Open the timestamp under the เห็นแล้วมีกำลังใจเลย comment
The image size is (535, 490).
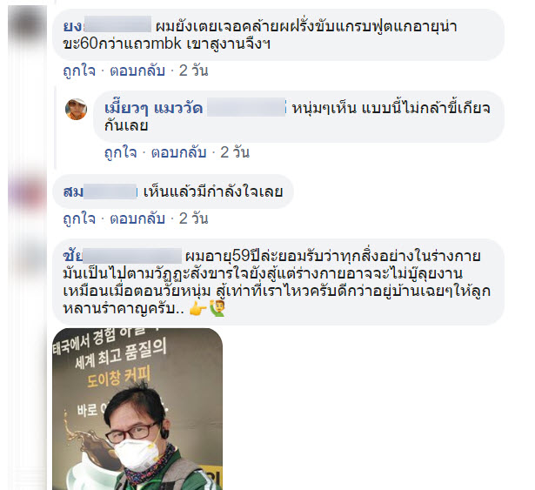tap(193, 218)
